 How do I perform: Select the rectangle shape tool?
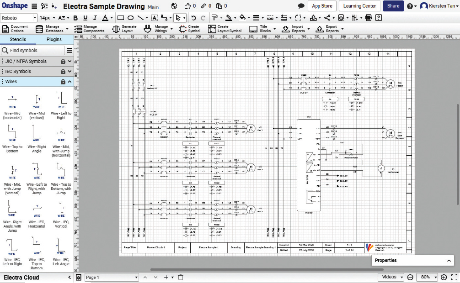pos(121,18)
